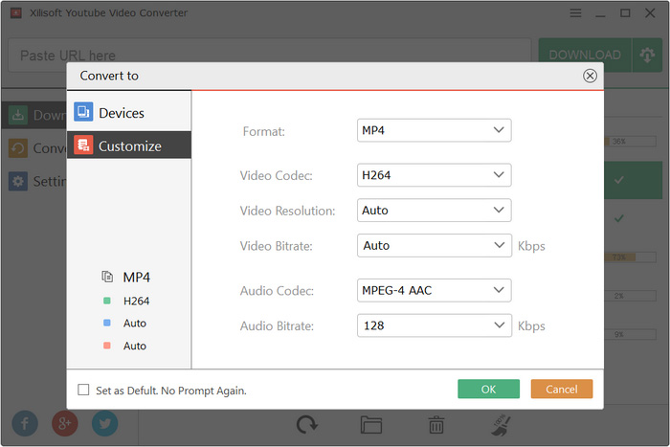Image resolution: width=670 pixels, height=447 pixels.
Task: Click the Devices tab icon
Action: coord(83,112)
